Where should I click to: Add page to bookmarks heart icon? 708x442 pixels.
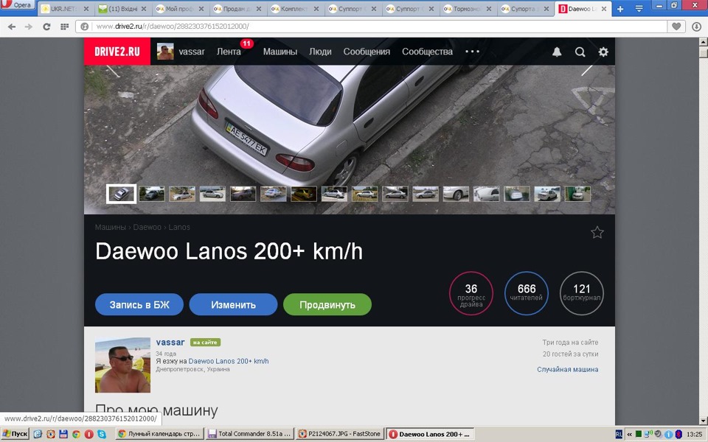click(676, 27)
